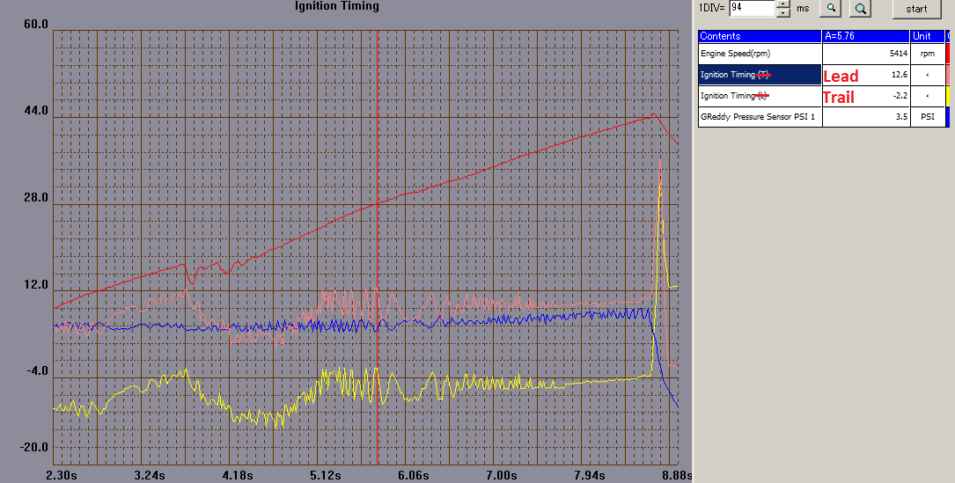This screenshot has height=483, width=955.
Task: Click the Contents column header
Action: click(760, 36)
